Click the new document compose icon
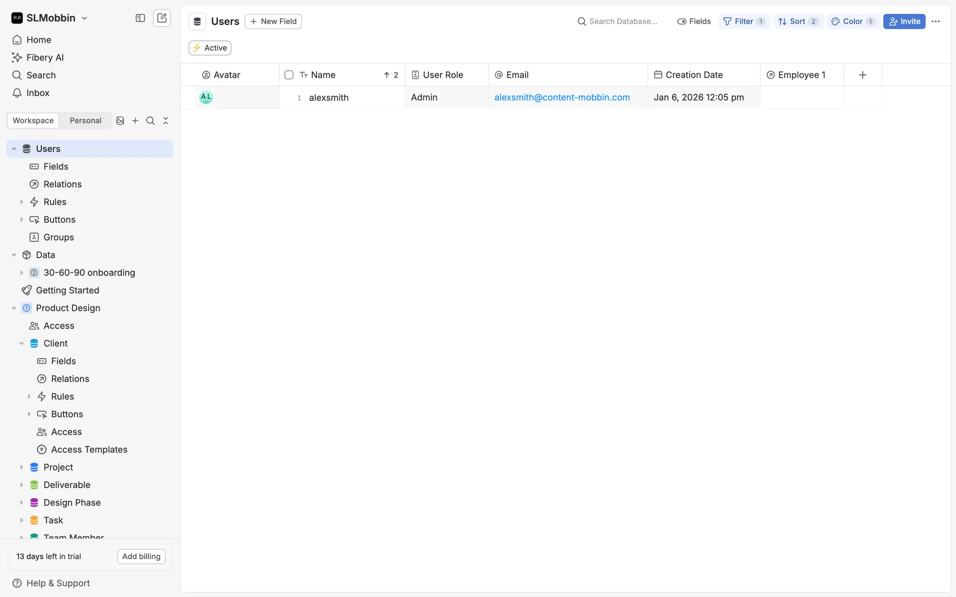956x597 pixels. [162, 18]
